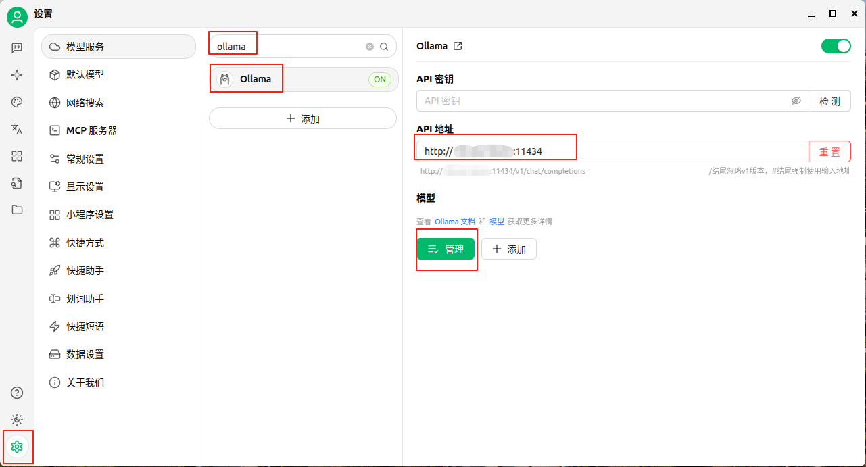866x467 pixels.
Task: Select 模型服务 in settings menu
Action: coord(118,47)
